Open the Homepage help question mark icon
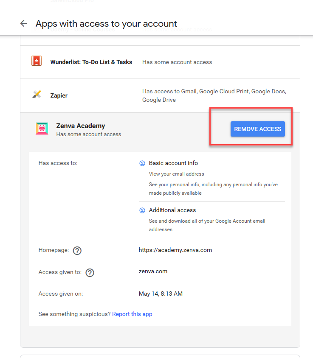 (x=77, y=250)
